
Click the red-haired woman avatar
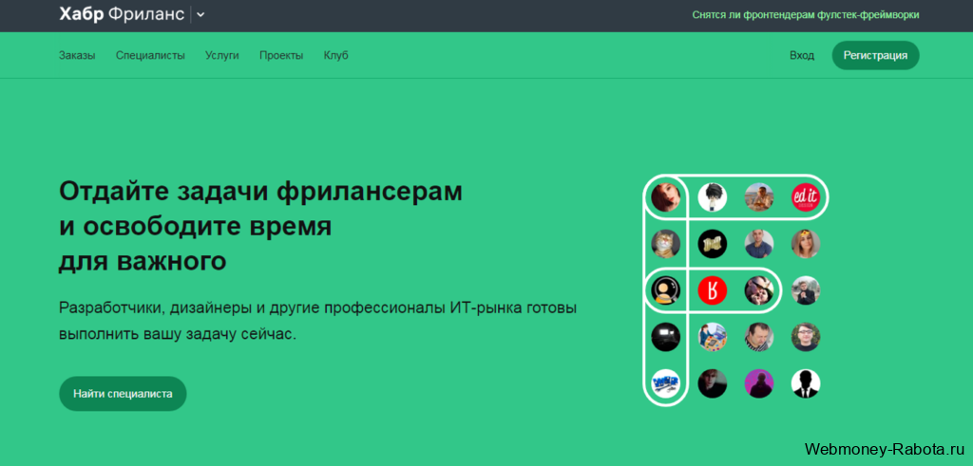click(666, 197)
